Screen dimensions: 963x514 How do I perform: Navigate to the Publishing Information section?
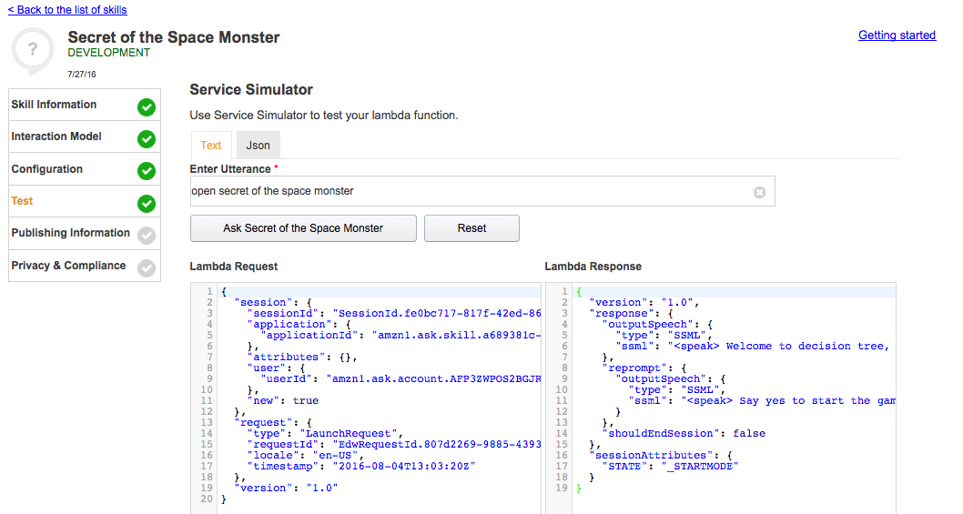tap(70, 233)
